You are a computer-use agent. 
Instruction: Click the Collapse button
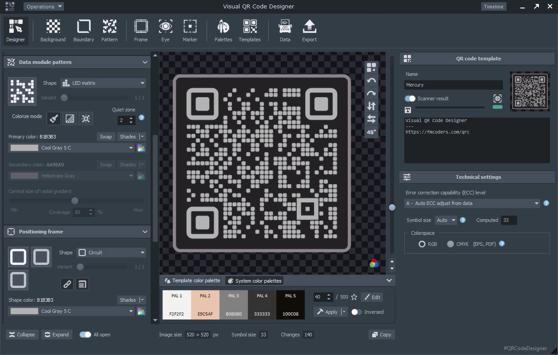tap(22, 335)
